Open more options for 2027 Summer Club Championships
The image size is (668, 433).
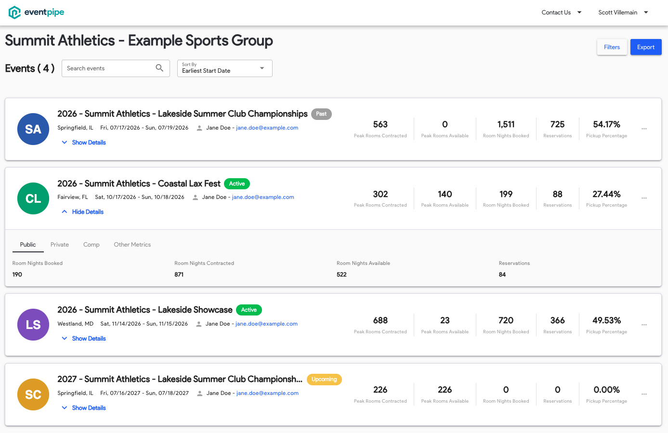tap(644, 394)
